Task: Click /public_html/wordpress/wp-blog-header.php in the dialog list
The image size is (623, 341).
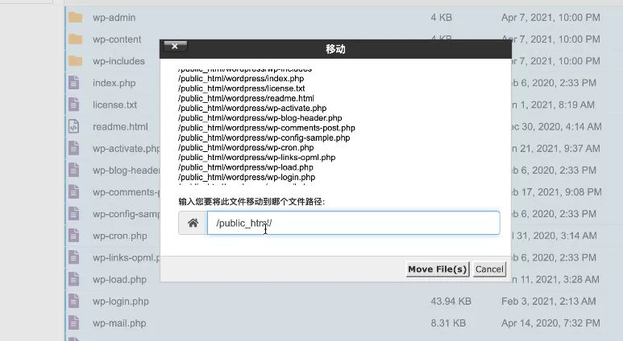Action: point(260,118)
